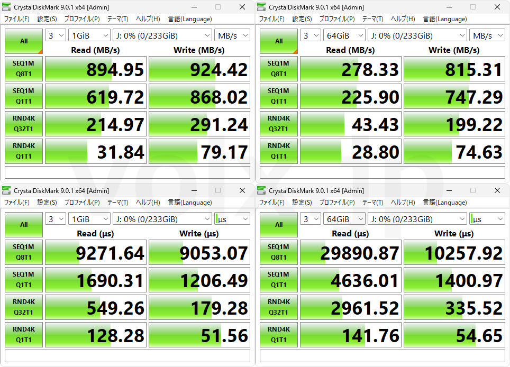The width and height of the screenshot is (510, 367).
Task: Run SEQ1M Q8T1 test in the top-left window
Action: coord(24,69)
